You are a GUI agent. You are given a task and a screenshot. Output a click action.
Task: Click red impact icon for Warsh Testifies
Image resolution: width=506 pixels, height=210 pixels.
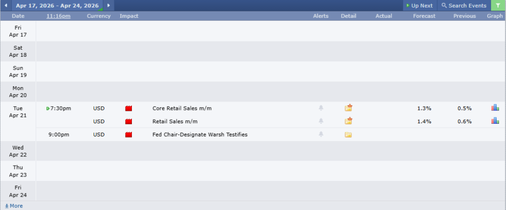(x=129, y=135)
